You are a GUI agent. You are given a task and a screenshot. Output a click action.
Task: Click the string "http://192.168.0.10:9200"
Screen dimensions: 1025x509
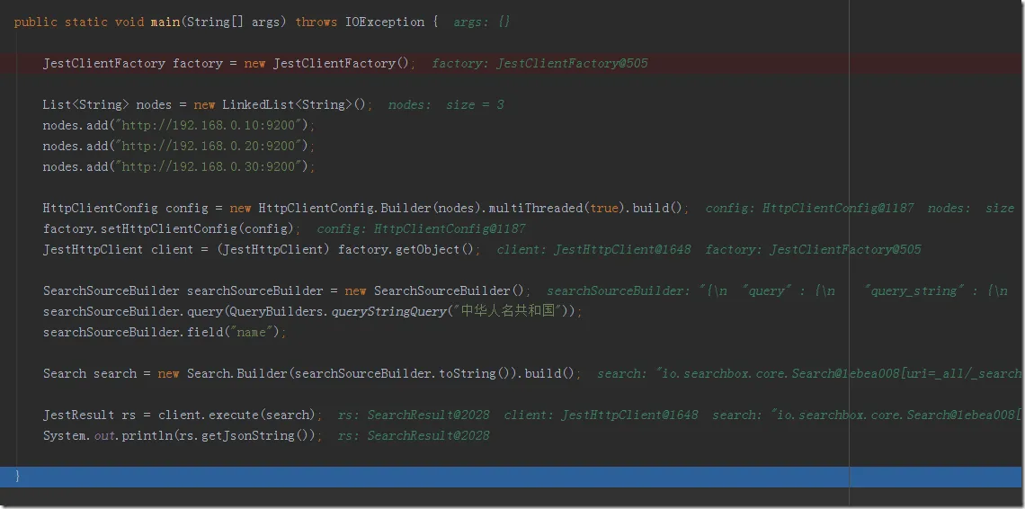click(x=210, y=125)
